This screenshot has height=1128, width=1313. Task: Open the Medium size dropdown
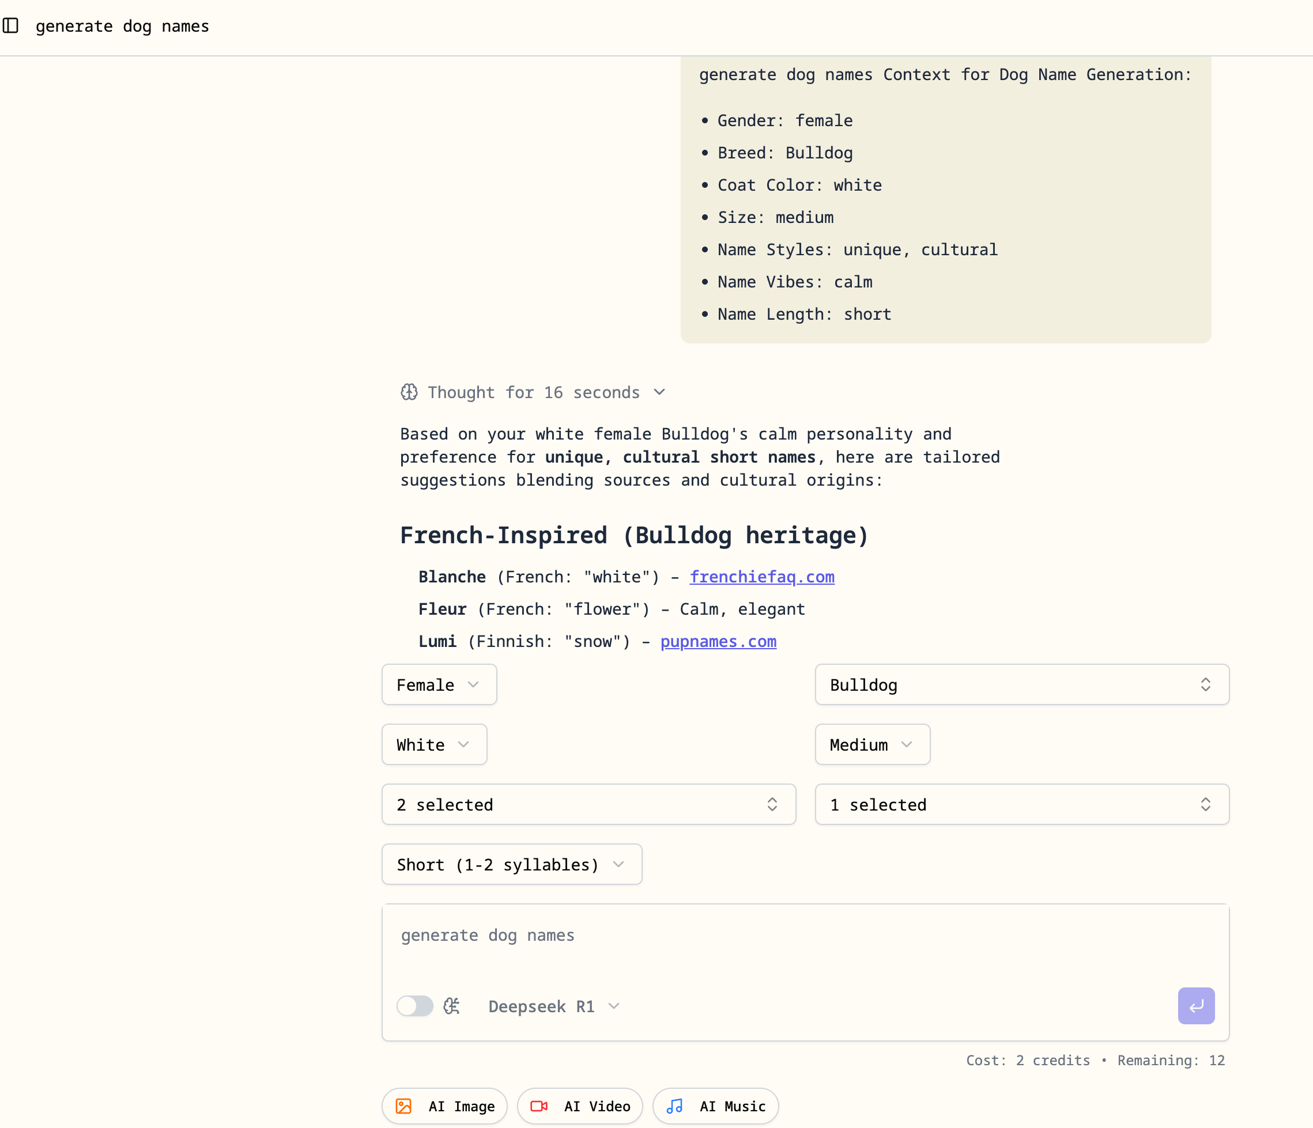(872, 744)
